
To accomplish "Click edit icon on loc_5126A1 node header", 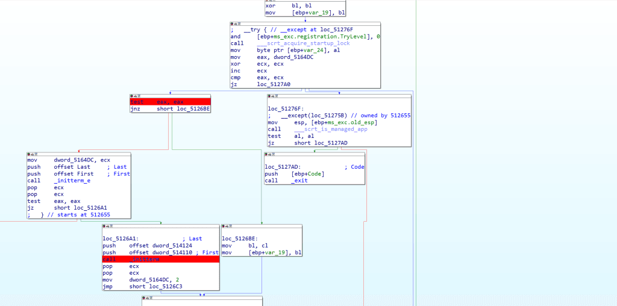I will (x=107, y=226).
